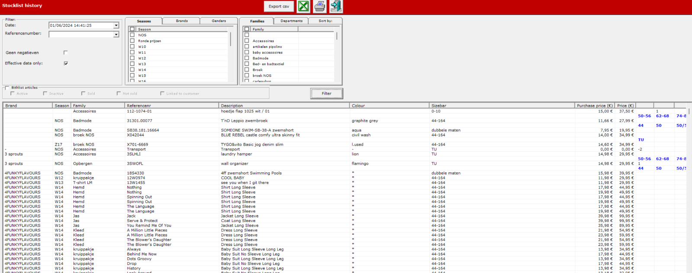Toggle the Geen negatieven checkbox

click(66, 53)
